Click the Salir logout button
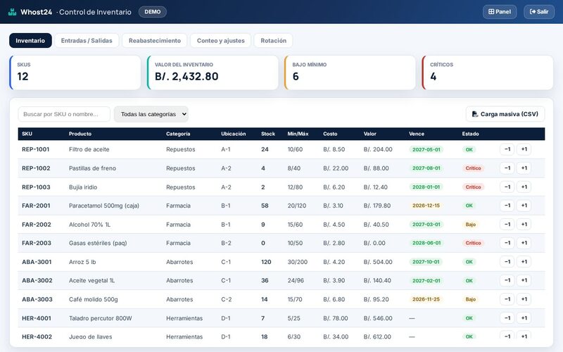 pyautogui.click(x=539, y=12)
